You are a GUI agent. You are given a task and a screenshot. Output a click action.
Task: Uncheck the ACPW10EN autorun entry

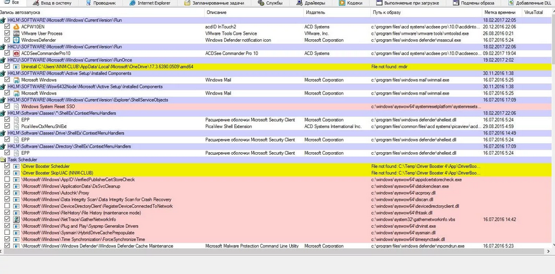coord(7,27)
